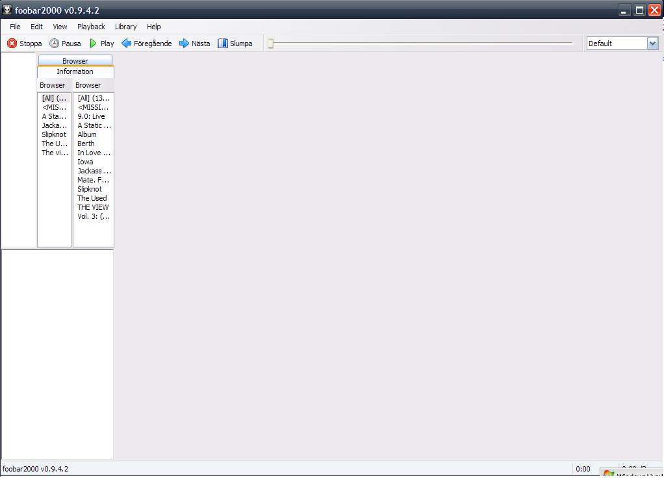Select <MISSI... in right browser list
The image size is (664, 478).
point(94,107)
